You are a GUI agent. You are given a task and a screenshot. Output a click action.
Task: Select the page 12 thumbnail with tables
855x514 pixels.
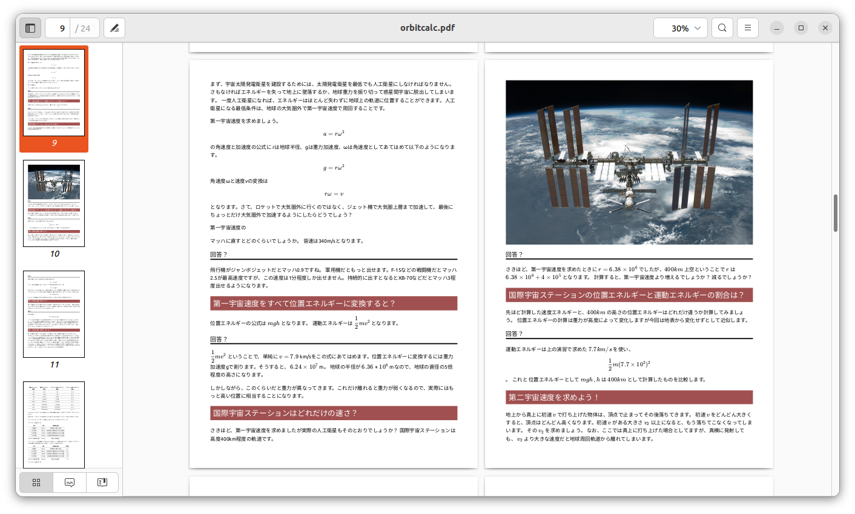54,424
